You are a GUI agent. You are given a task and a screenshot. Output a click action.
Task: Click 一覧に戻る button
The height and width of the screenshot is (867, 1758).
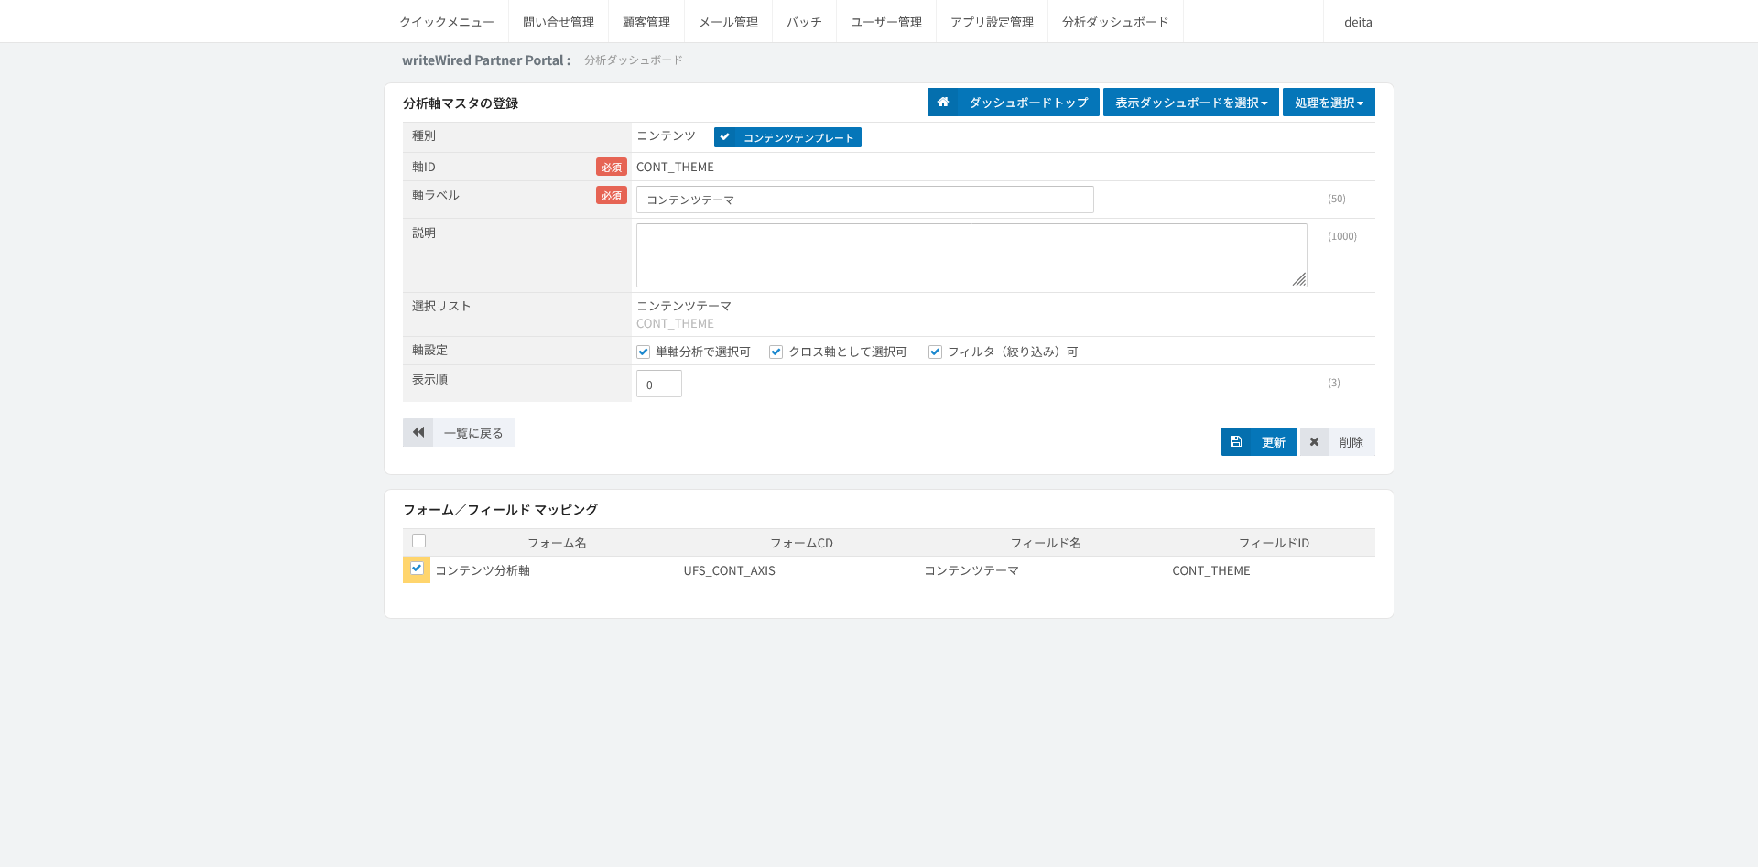[459, 432]
